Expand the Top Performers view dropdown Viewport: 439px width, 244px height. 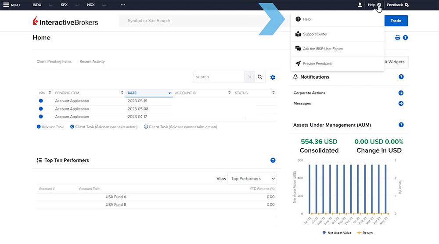[x=252, y=179]
